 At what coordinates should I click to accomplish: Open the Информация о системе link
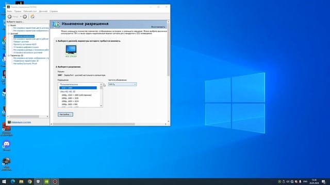pyautogui.click(x=21, y=122)
